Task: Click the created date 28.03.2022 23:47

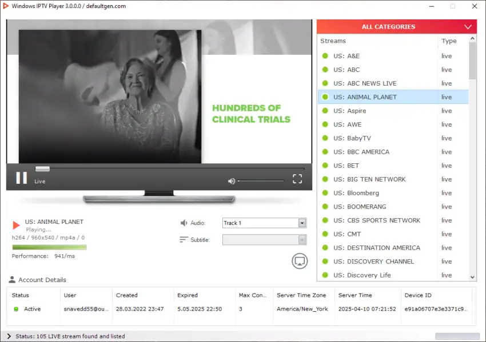Action: pyautogui.click(x=140, y=309)
